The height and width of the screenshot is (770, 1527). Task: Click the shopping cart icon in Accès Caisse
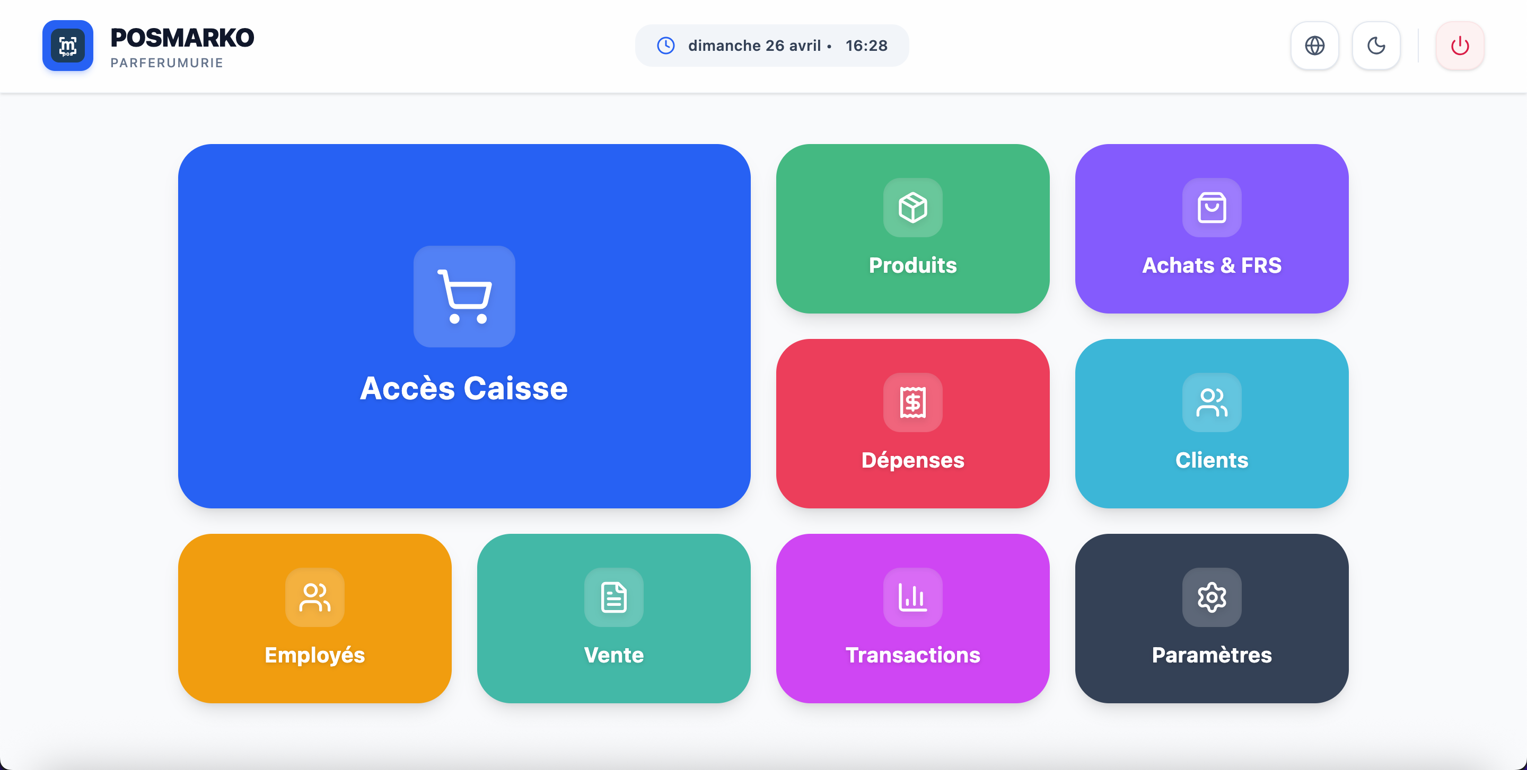[464, 296]
